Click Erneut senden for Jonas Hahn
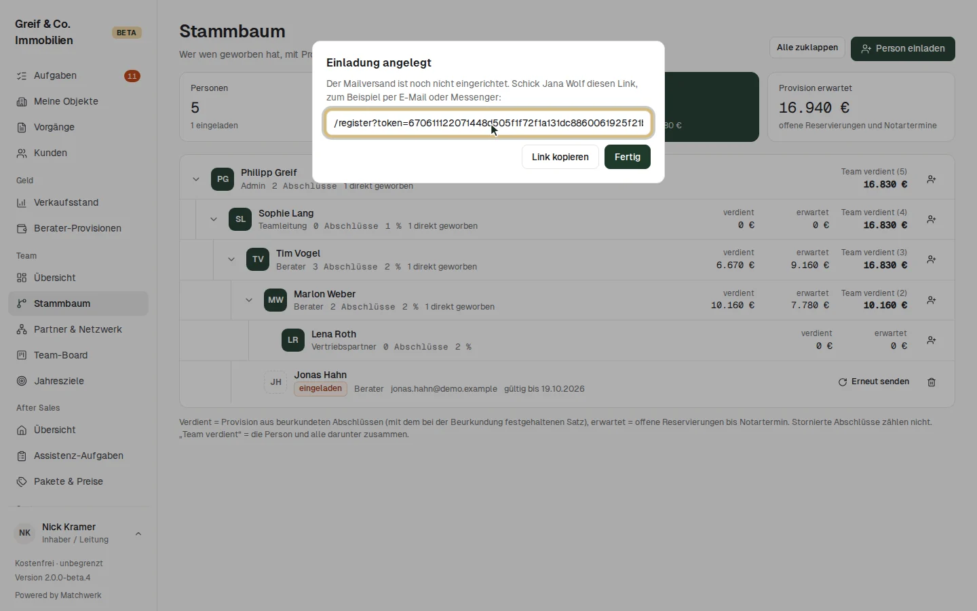This screenshot has width=977, height=611. tap(874, 382)
